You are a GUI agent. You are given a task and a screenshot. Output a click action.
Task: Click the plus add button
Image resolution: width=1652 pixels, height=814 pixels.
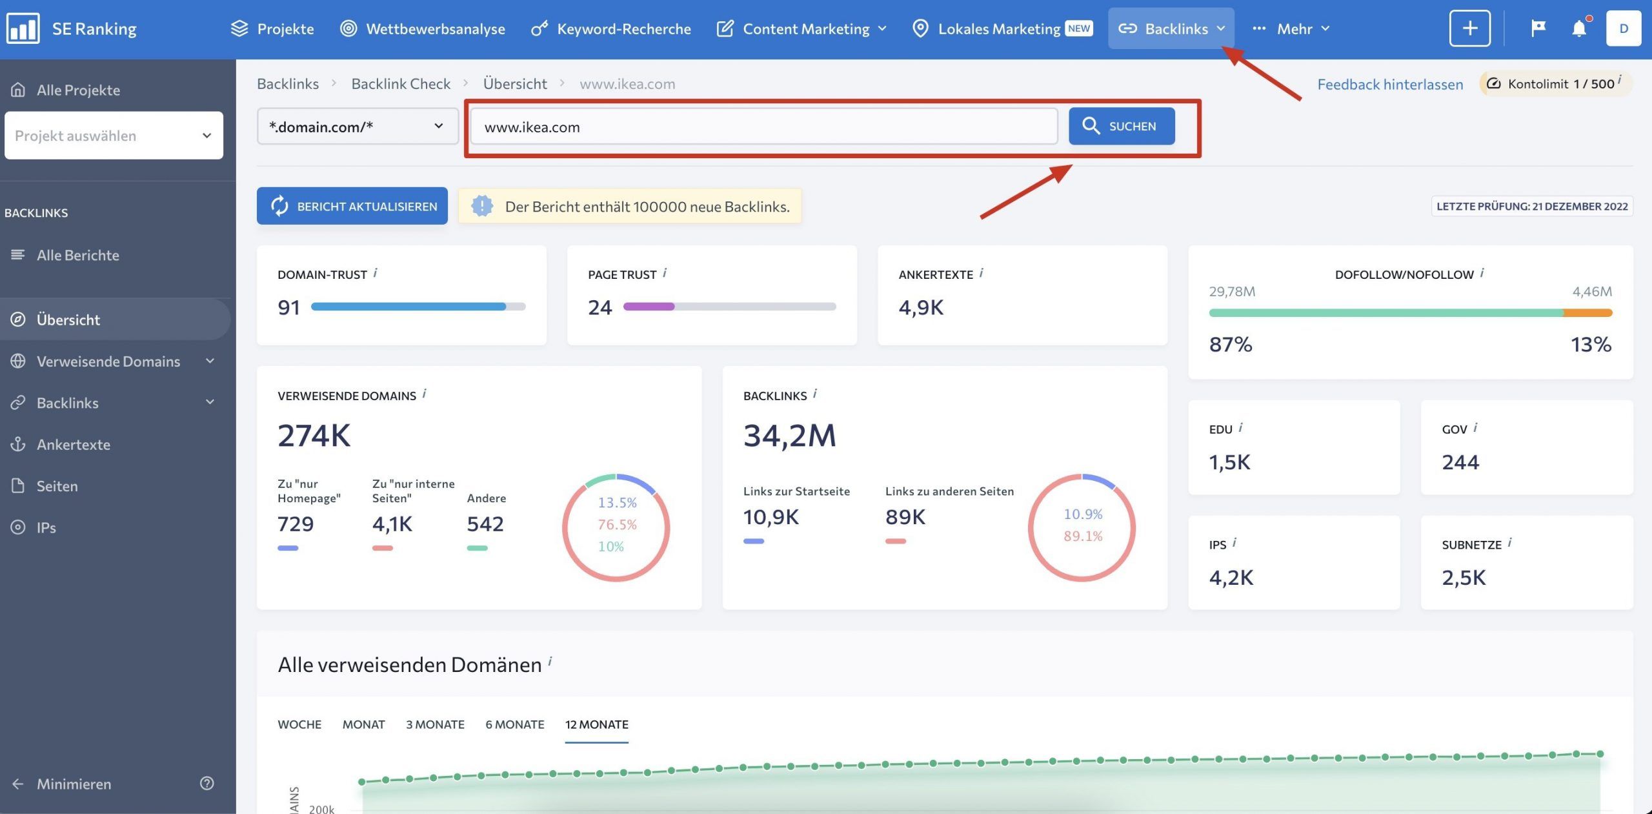tap(1469, 28)
